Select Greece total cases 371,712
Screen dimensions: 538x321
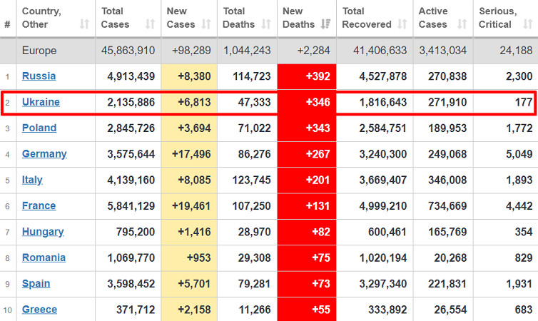tap(136, 310)
